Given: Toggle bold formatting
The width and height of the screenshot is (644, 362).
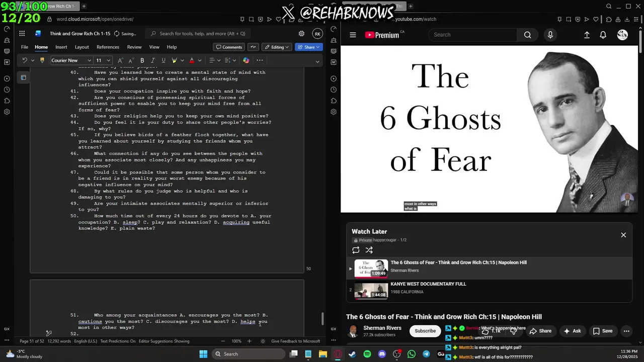Looking at the screenshot, I should pyautogui.click(x=142, y=60).
